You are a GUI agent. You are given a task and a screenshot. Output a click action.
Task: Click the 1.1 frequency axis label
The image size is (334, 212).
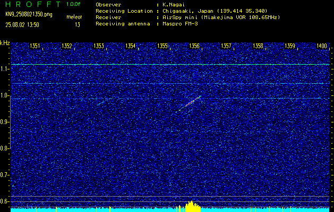click(4, 69)
